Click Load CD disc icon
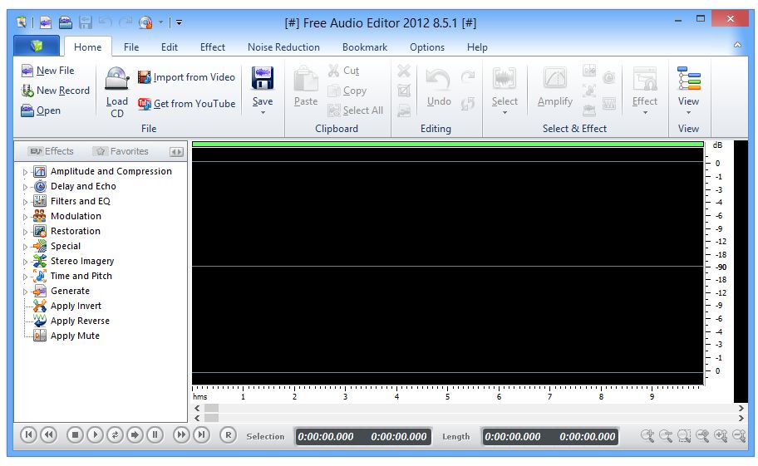 pyautogui.click(x=117, y=78)
